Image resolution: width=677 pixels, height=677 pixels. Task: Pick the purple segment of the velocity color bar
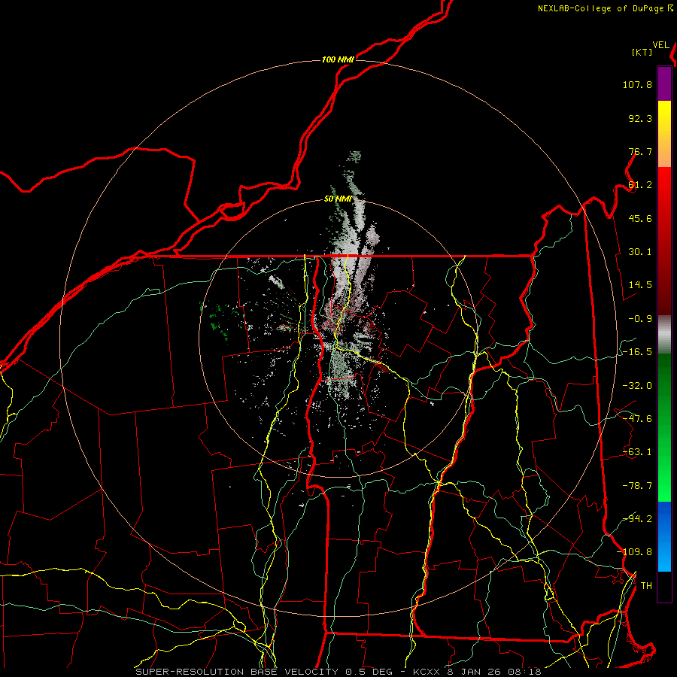click(x=664, y=83)
